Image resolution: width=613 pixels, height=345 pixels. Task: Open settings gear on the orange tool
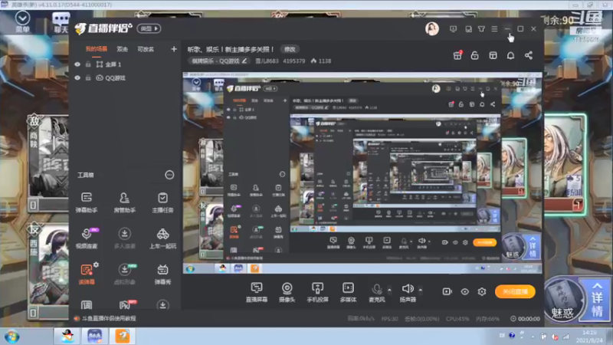[97, 264]
